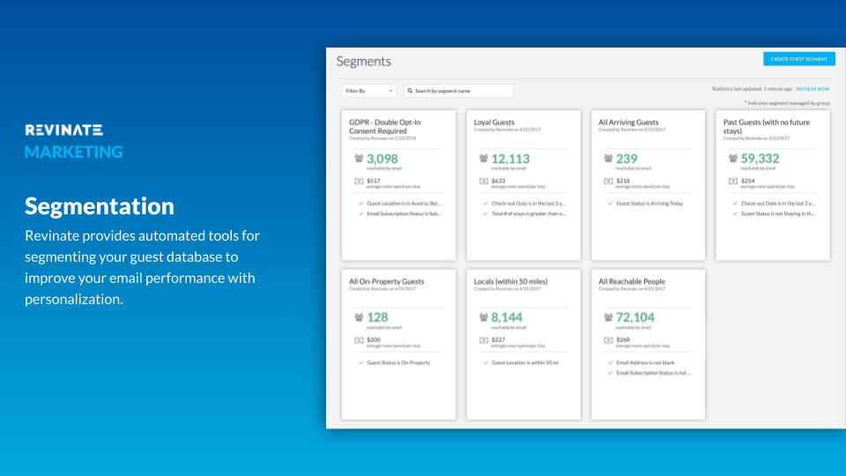Click Email Subscription Status is not... rule

pos(653,373)
